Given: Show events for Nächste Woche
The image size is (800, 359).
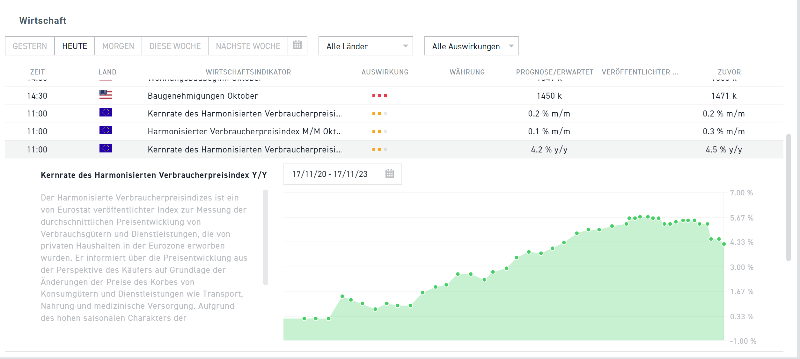Looking at the screenshot, I should (x=248, y=46).
